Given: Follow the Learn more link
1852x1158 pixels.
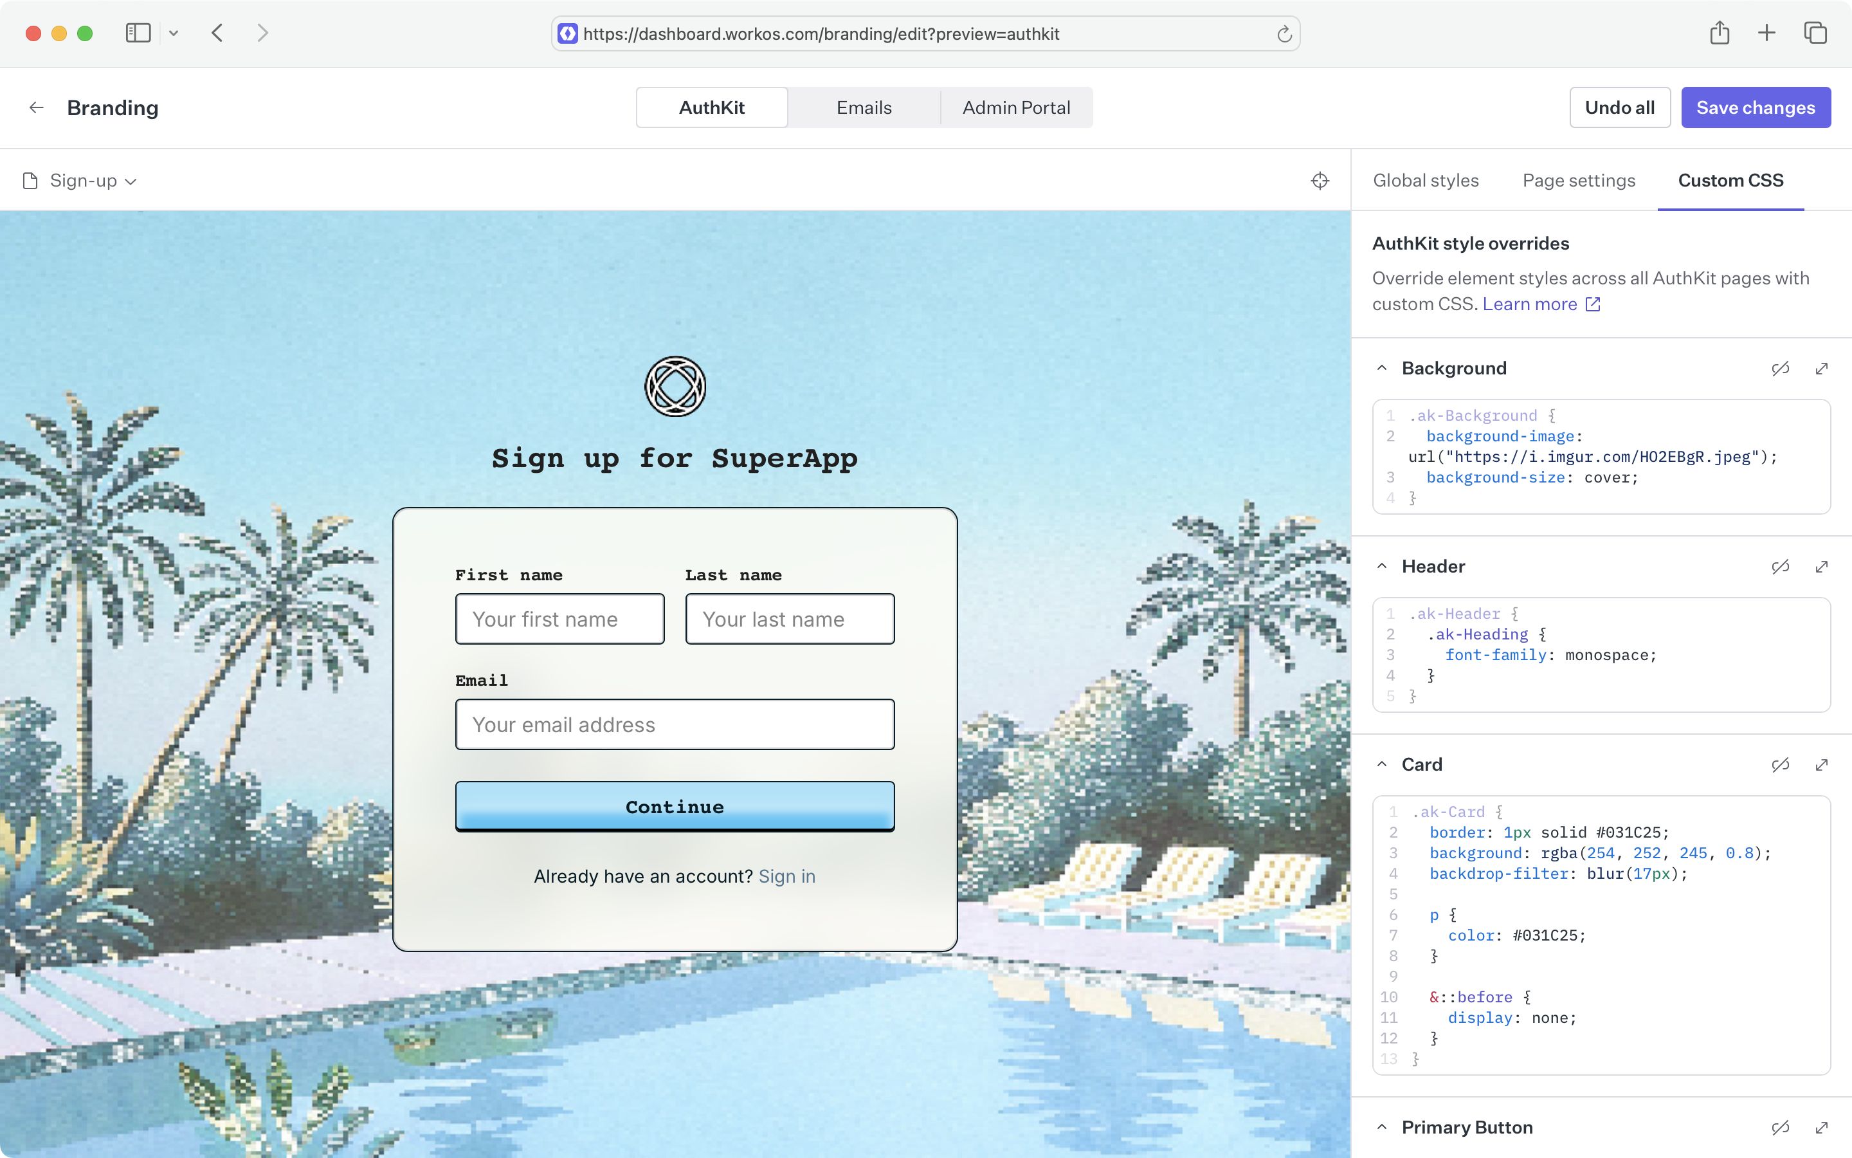Looking at the screenshot, I should [1530, 304].
